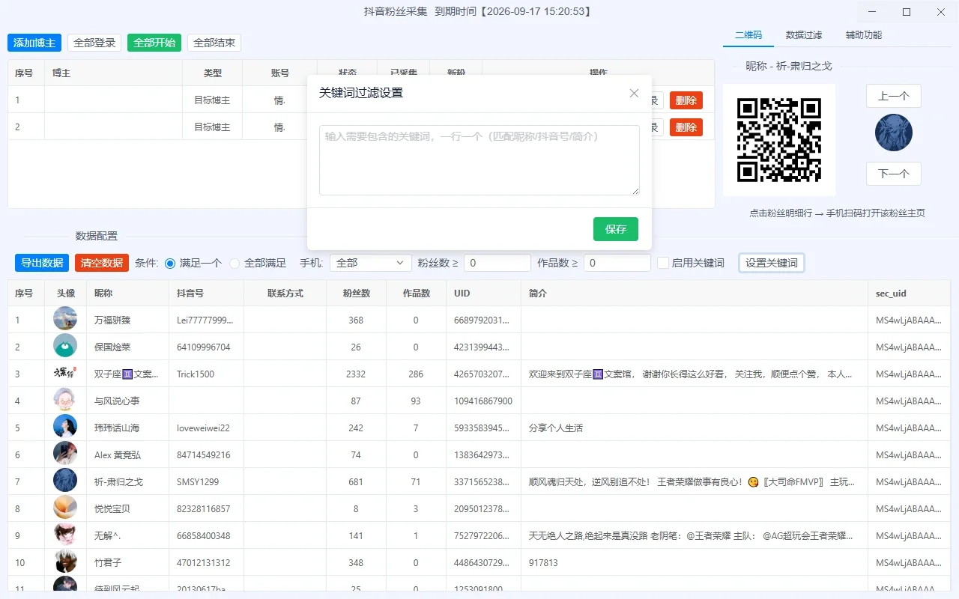Screen dimensions: 959x599
Task: Save keywords with 保存 button
Action: pos(616,229)
